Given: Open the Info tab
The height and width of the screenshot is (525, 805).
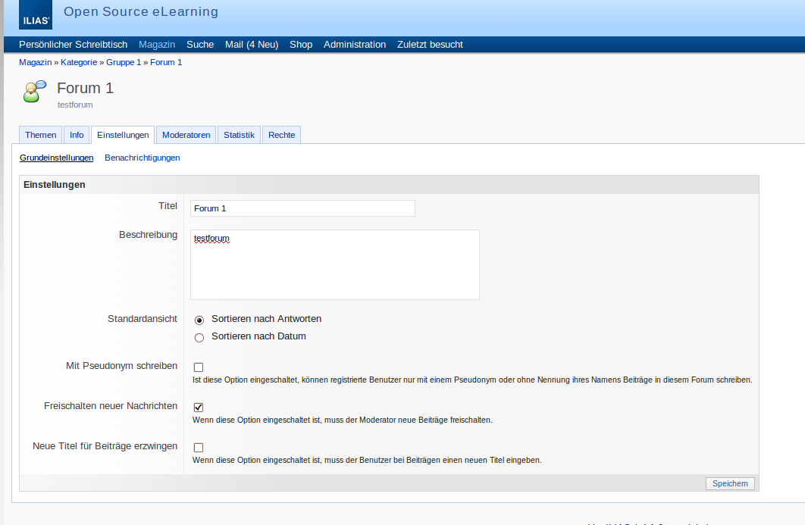Looking at the screenshot, I should click(x=77, y=135).
